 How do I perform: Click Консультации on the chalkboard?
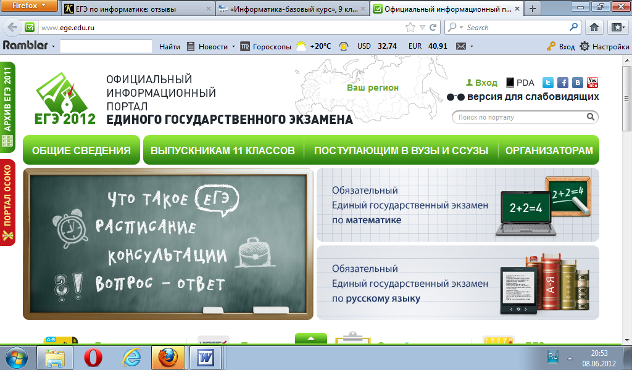point(167,255)
